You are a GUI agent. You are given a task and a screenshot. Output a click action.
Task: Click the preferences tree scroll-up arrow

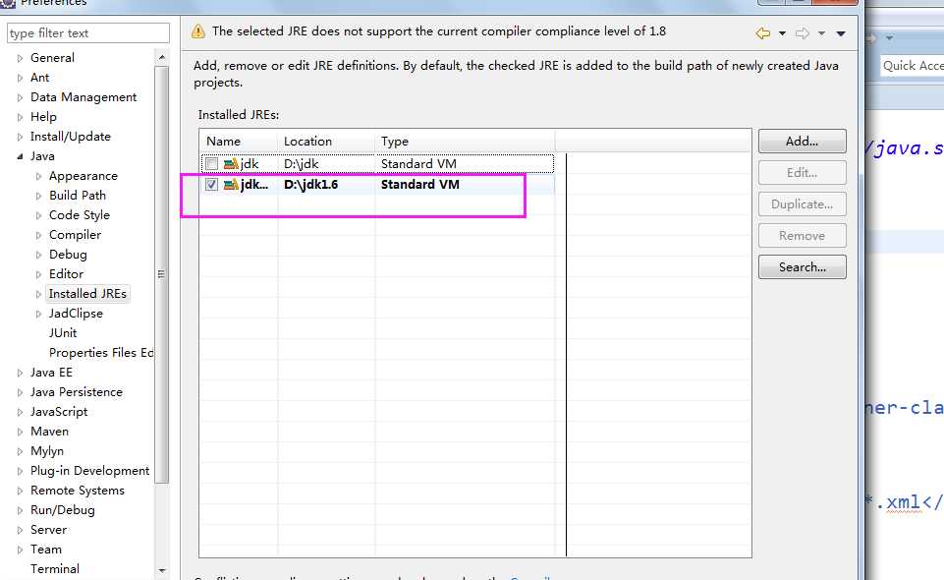coord(161,57)
